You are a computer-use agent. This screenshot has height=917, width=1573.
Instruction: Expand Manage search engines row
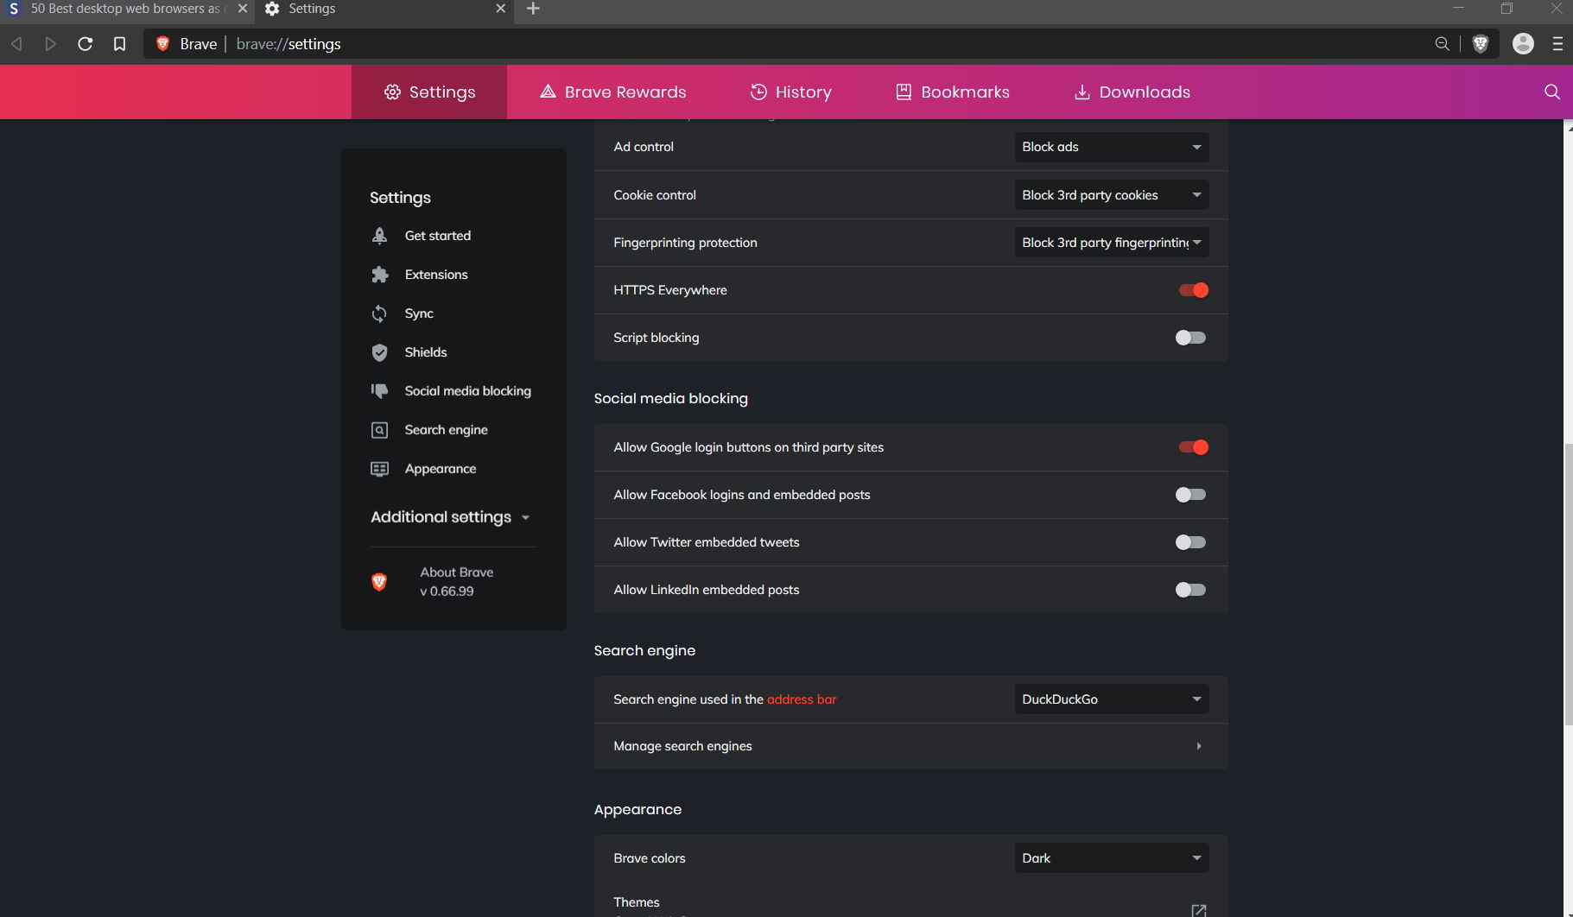(x=911, y=746)
